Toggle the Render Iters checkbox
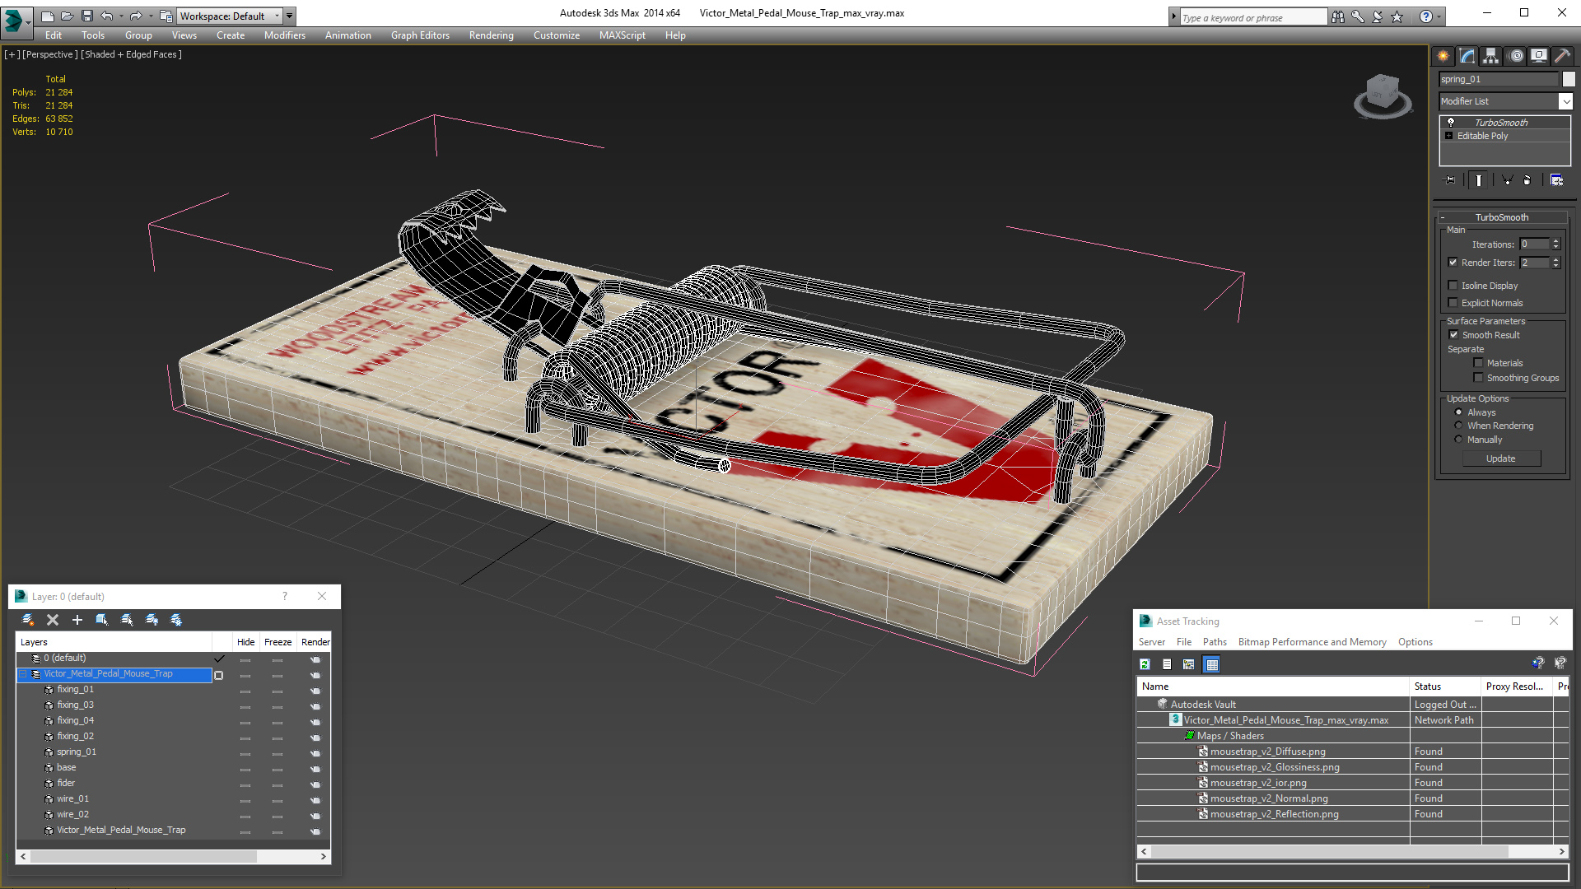The height and width of the screenshot is (889, 1581). point(1453,263)
